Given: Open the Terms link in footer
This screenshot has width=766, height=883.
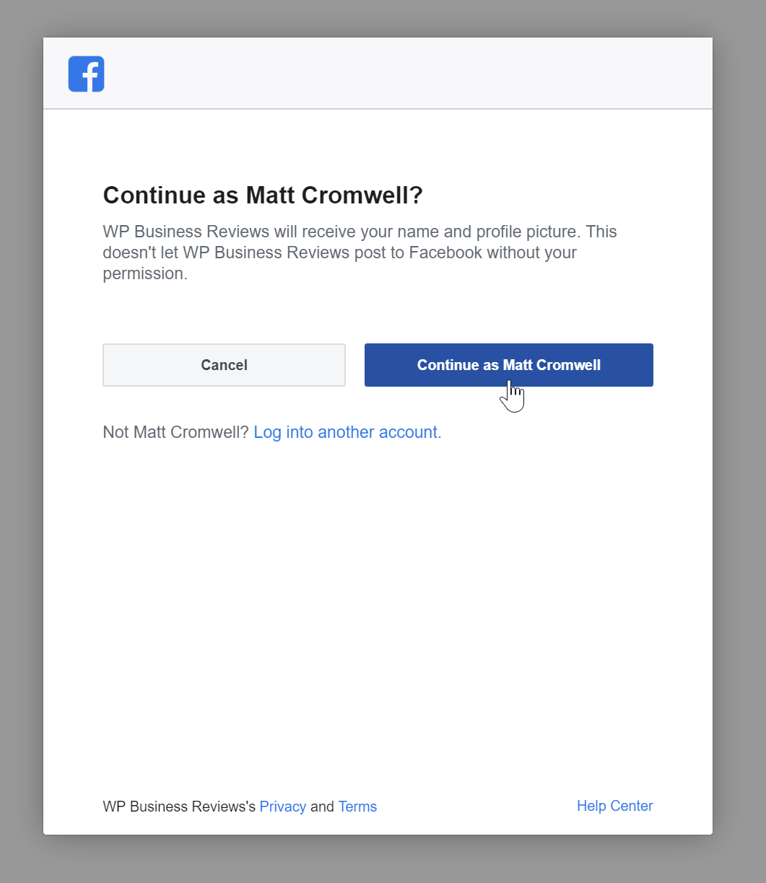Looking at the screenshot, I should point(357,807).
